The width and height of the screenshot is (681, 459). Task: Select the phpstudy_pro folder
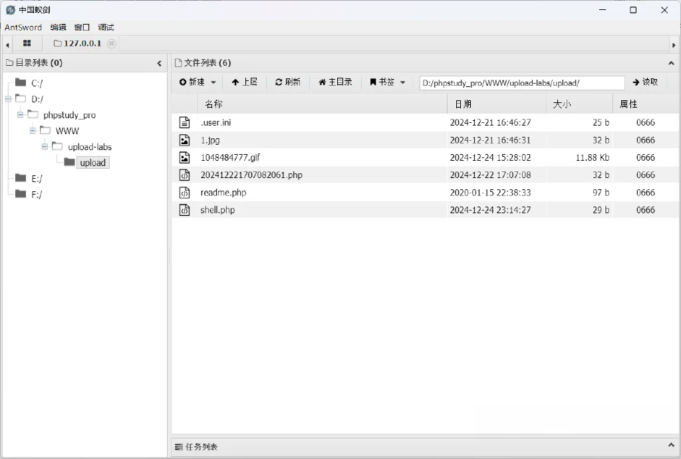(69, 116)
